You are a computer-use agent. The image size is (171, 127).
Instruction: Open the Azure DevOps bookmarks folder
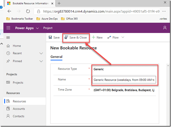[47, 19]
